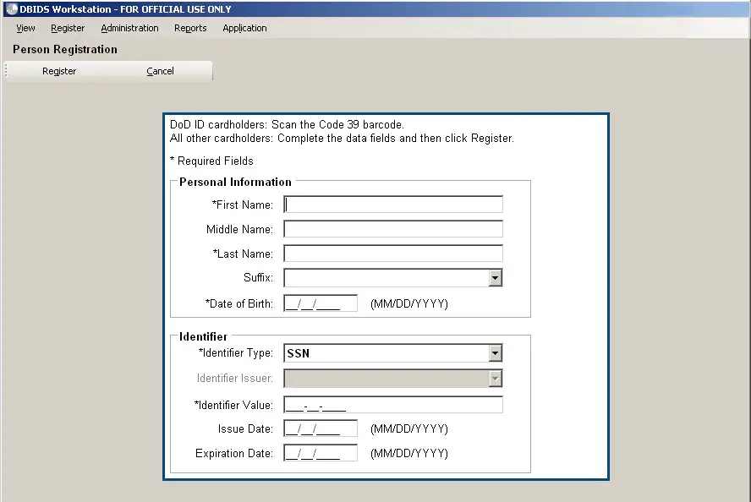Expand the Suffix dropdown
The height and width of the screenshot is (502, 751).
tap(496, 277)
